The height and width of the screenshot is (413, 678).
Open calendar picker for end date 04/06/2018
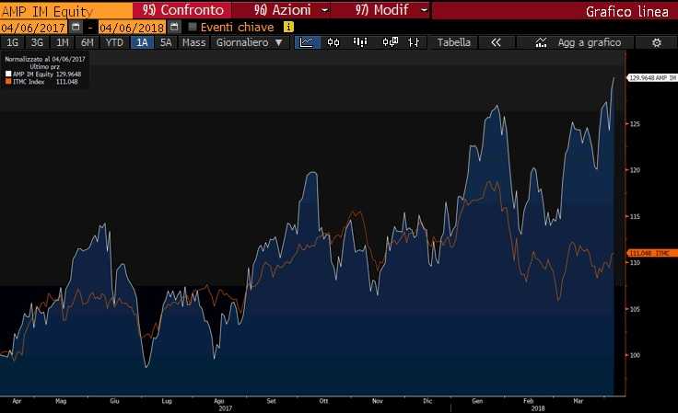pos(174,28)
